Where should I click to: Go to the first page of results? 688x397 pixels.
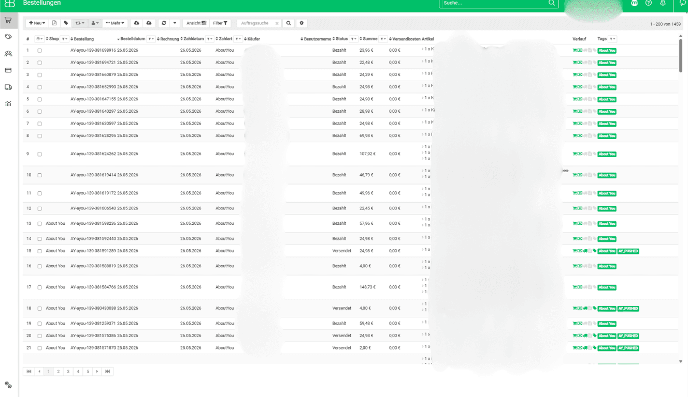point(29,371)
